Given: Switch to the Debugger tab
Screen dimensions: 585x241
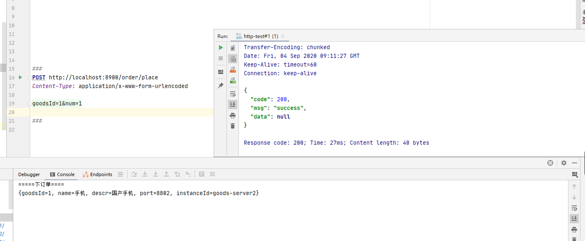Looking at the screenshot, I should pos(29,174).
